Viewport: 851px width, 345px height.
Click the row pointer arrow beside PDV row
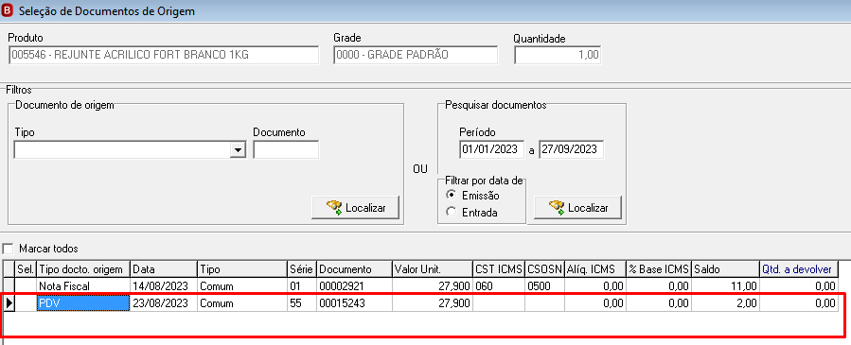[x=9, y=303]
